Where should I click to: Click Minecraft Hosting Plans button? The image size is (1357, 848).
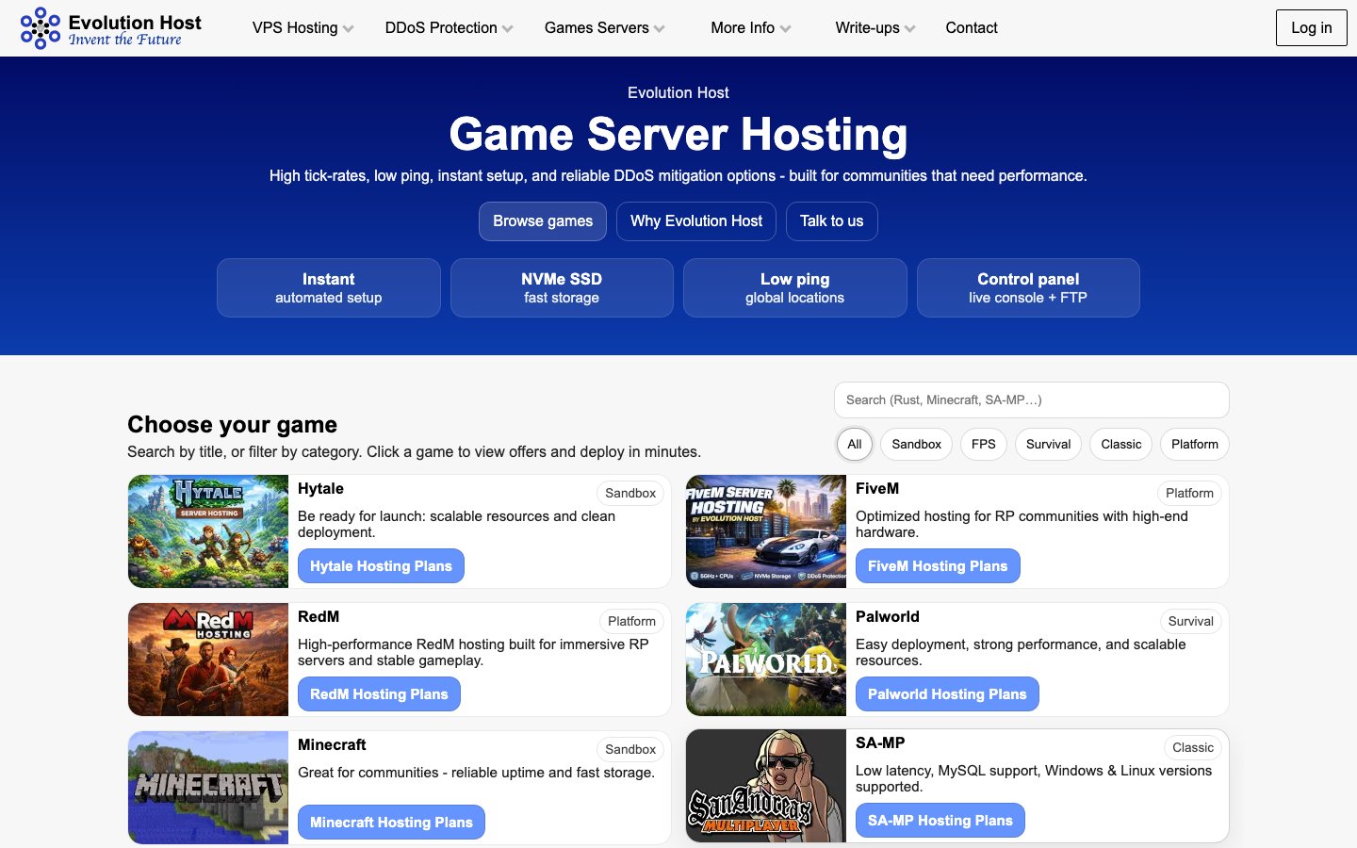click(x=391, y=823)
